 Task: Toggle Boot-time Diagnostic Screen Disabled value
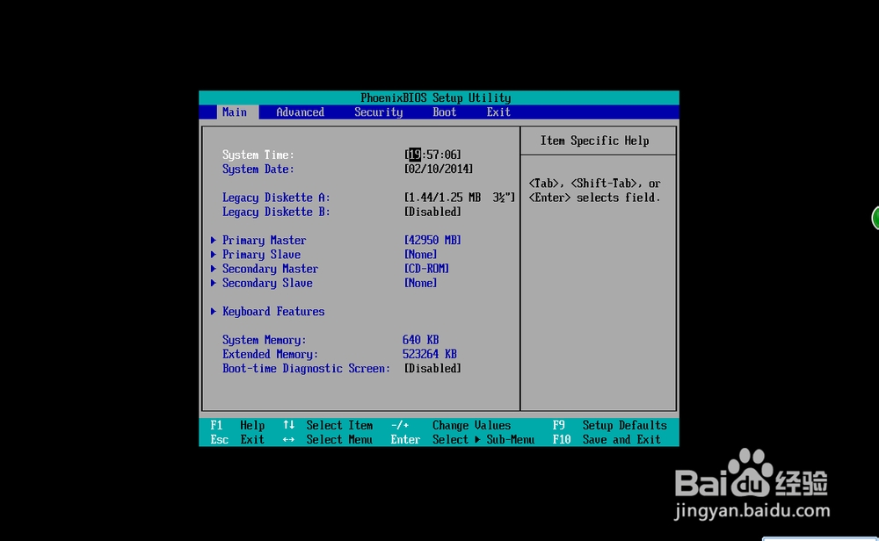(432, 369)
